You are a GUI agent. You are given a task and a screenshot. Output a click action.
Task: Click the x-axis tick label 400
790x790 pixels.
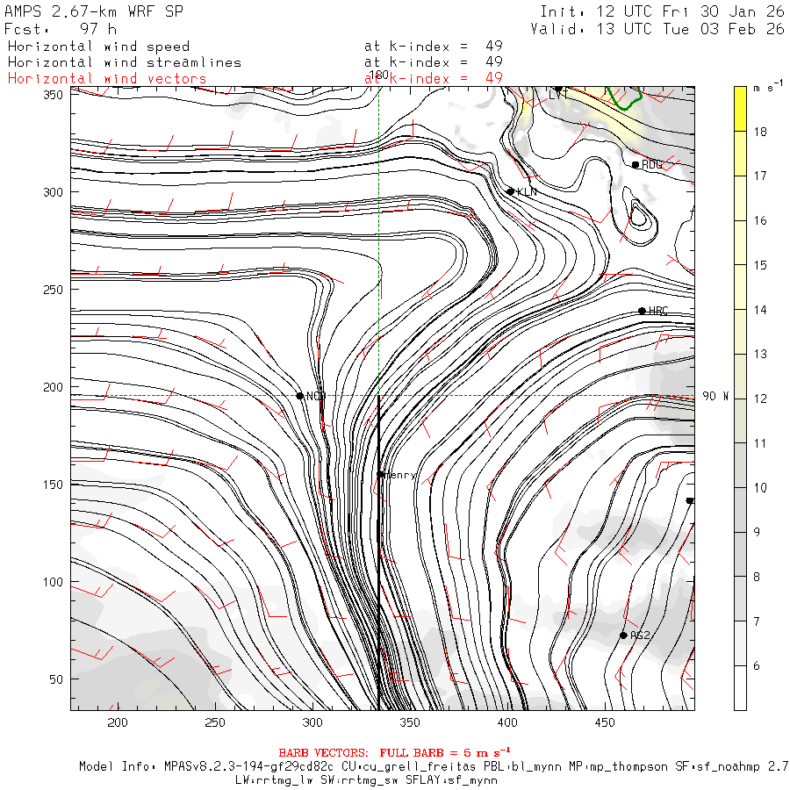click(x=507, y=722)
